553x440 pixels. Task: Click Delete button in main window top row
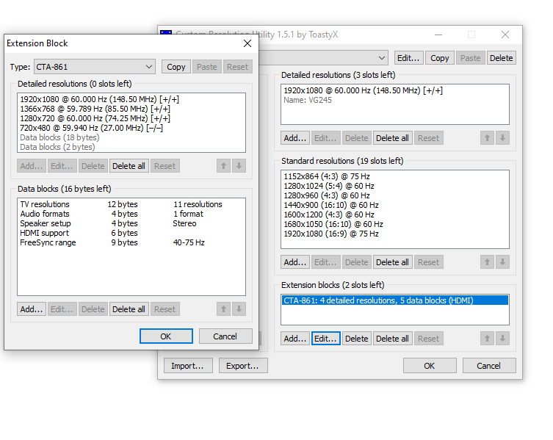click(501, 58)
